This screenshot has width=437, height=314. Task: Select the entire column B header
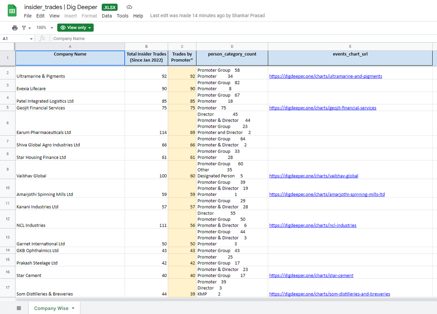point(146,46)
